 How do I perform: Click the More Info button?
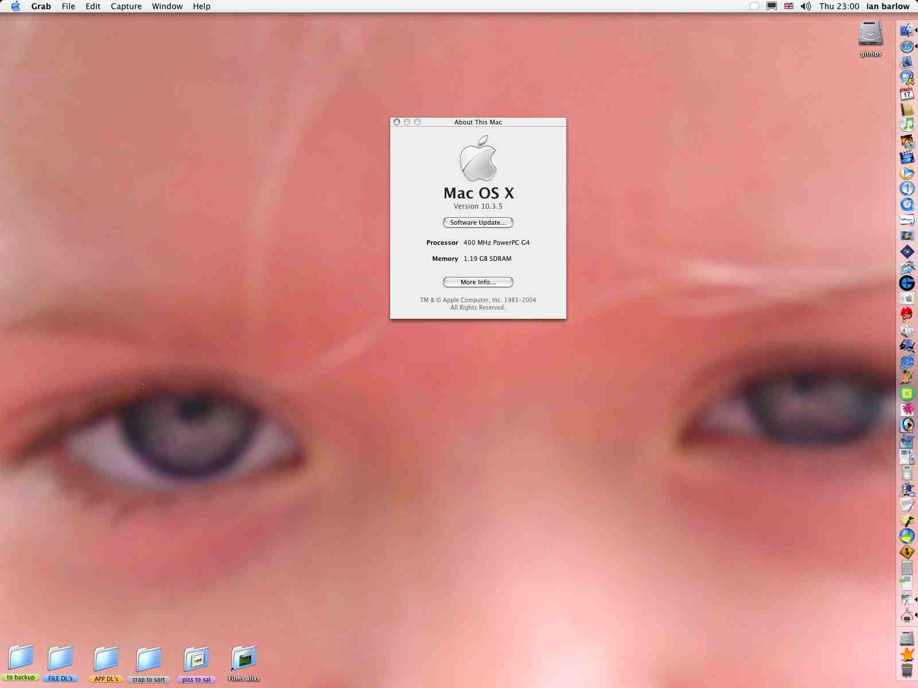click(x=478, y=282)
